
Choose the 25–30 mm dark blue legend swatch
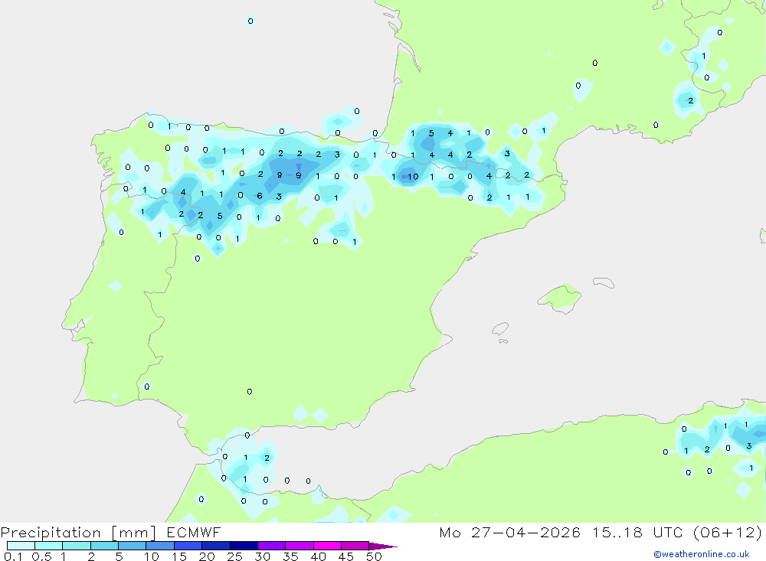[x=244, y=546]
